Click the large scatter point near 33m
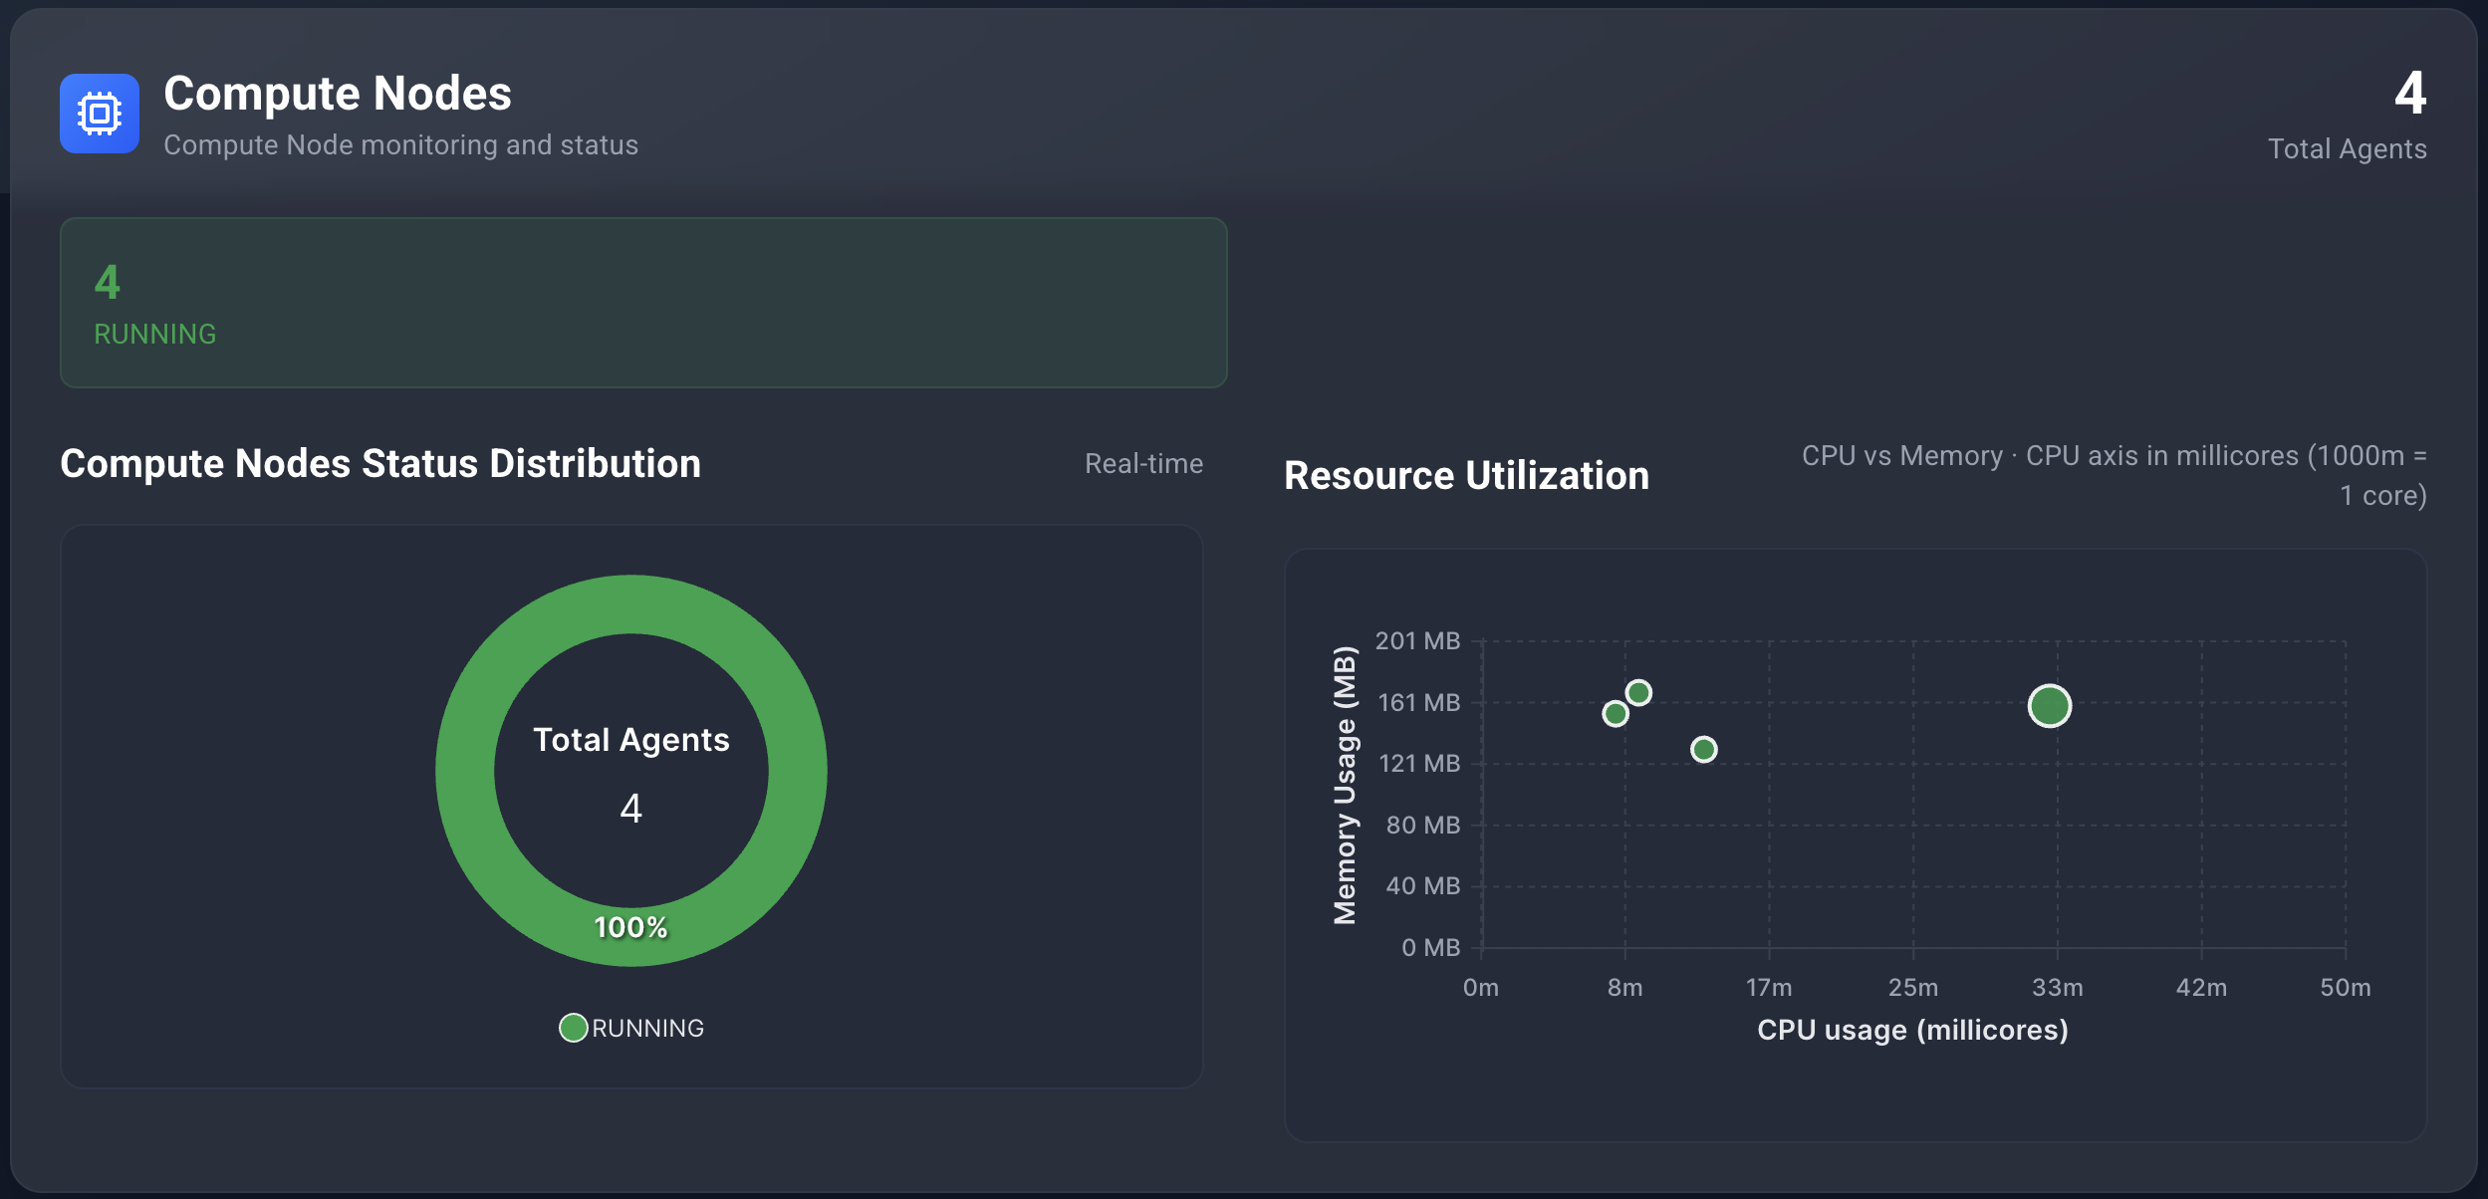This screenshot has height=1199, width=2488. pos(2050,706)
